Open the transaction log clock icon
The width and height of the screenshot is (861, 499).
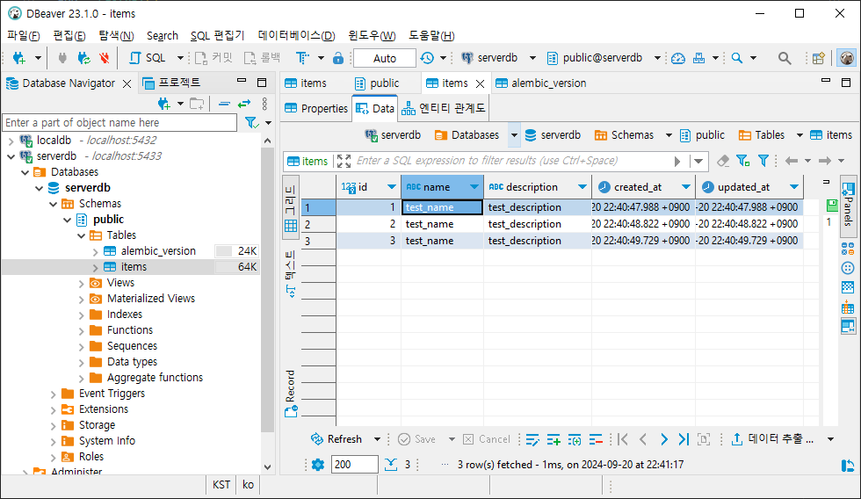[427, 58]
